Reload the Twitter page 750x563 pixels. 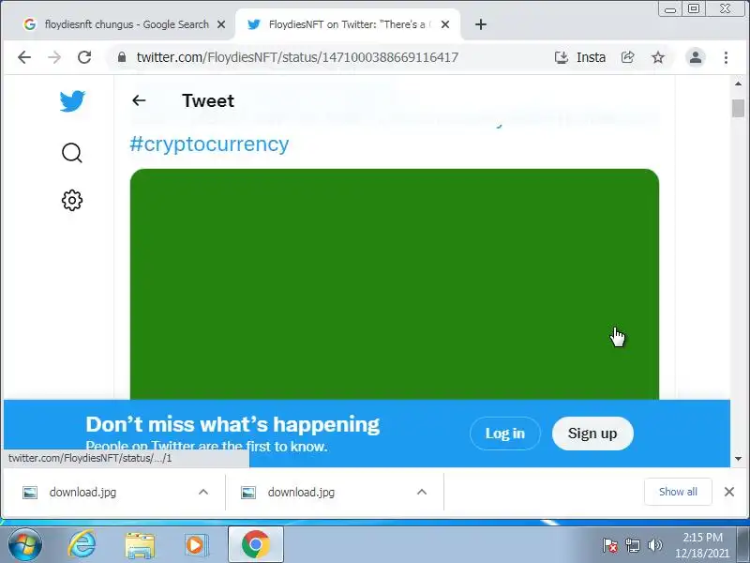(84, 57)
